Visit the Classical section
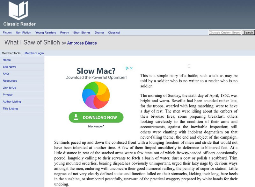This screenshot has height=187, width=255. tap(114, 32)
